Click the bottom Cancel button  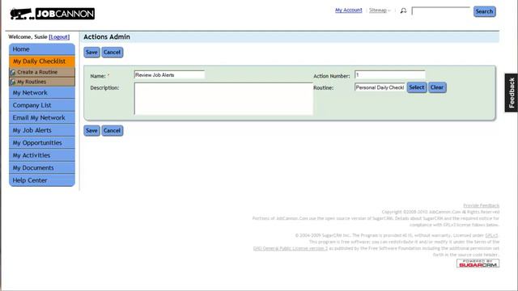[x=112, y=131]
